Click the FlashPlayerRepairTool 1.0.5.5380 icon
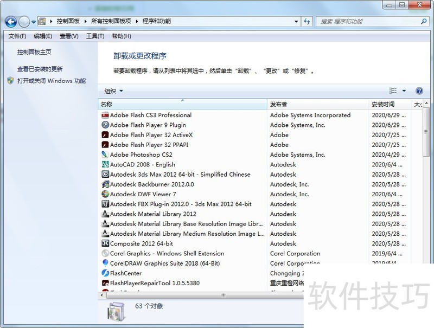 (x=105, y=283)
